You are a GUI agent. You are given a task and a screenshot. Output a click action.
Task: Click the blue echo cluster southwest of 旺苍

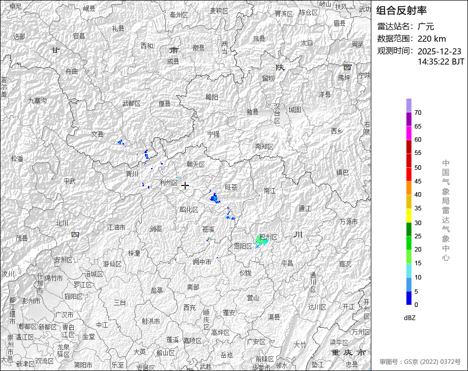(215, 198)
